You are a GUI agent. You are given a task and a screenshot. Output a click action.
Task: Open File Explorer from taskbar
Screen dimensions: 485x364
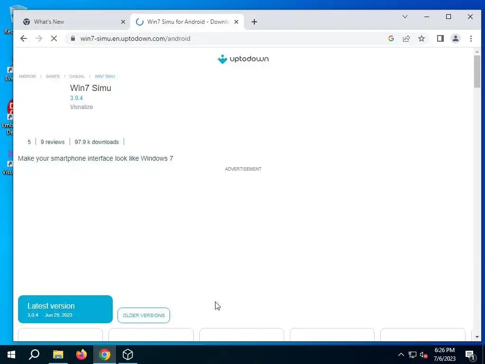58,355
